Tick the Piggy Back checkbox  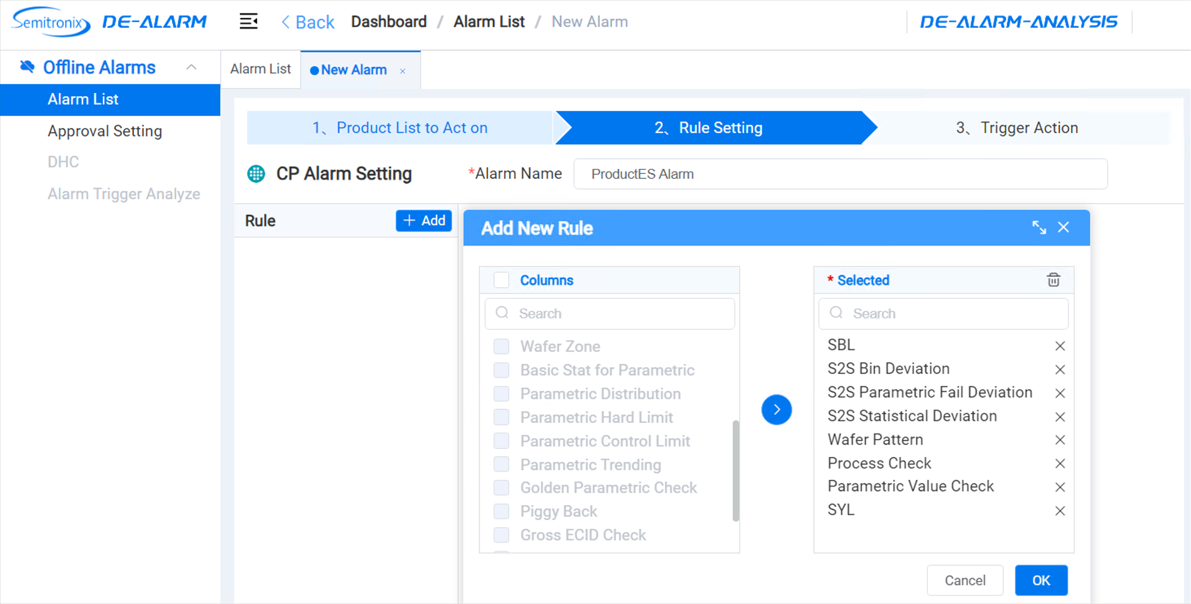click(501, 511)
